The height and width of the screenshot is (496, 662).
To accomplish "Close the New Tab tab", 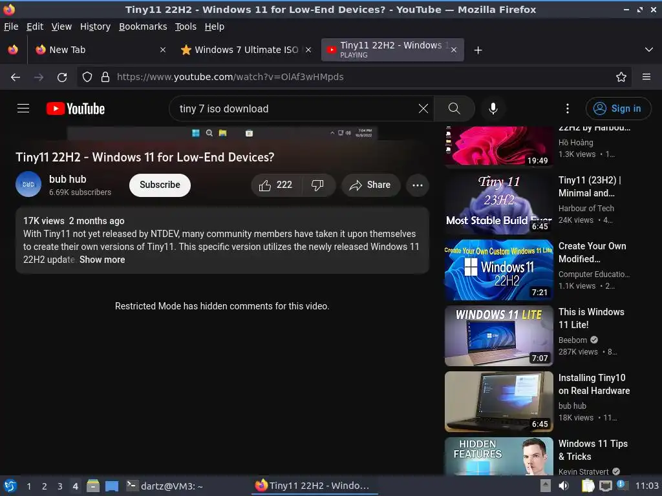I will [163, 50].
